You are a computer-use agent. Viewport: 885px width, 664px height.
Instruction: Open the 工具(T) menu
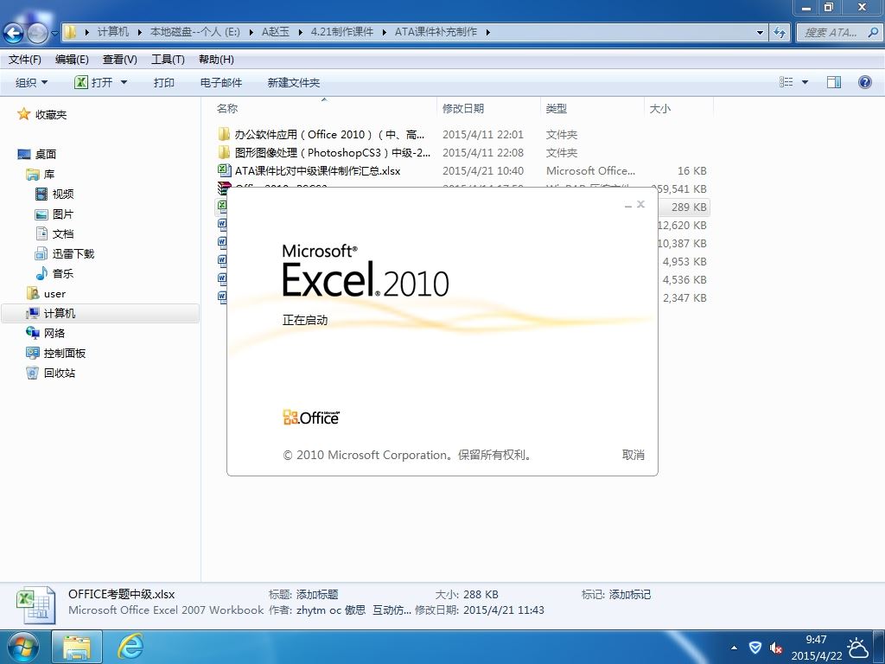168,60
